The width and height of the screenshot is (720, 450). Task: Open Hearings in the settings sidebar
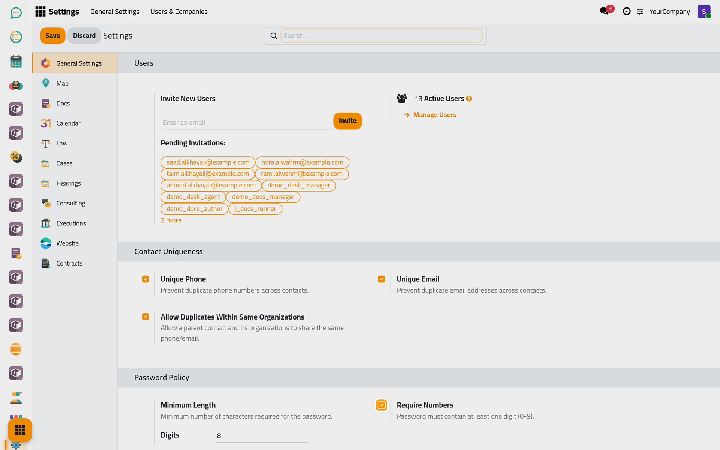tap(75, 183)
